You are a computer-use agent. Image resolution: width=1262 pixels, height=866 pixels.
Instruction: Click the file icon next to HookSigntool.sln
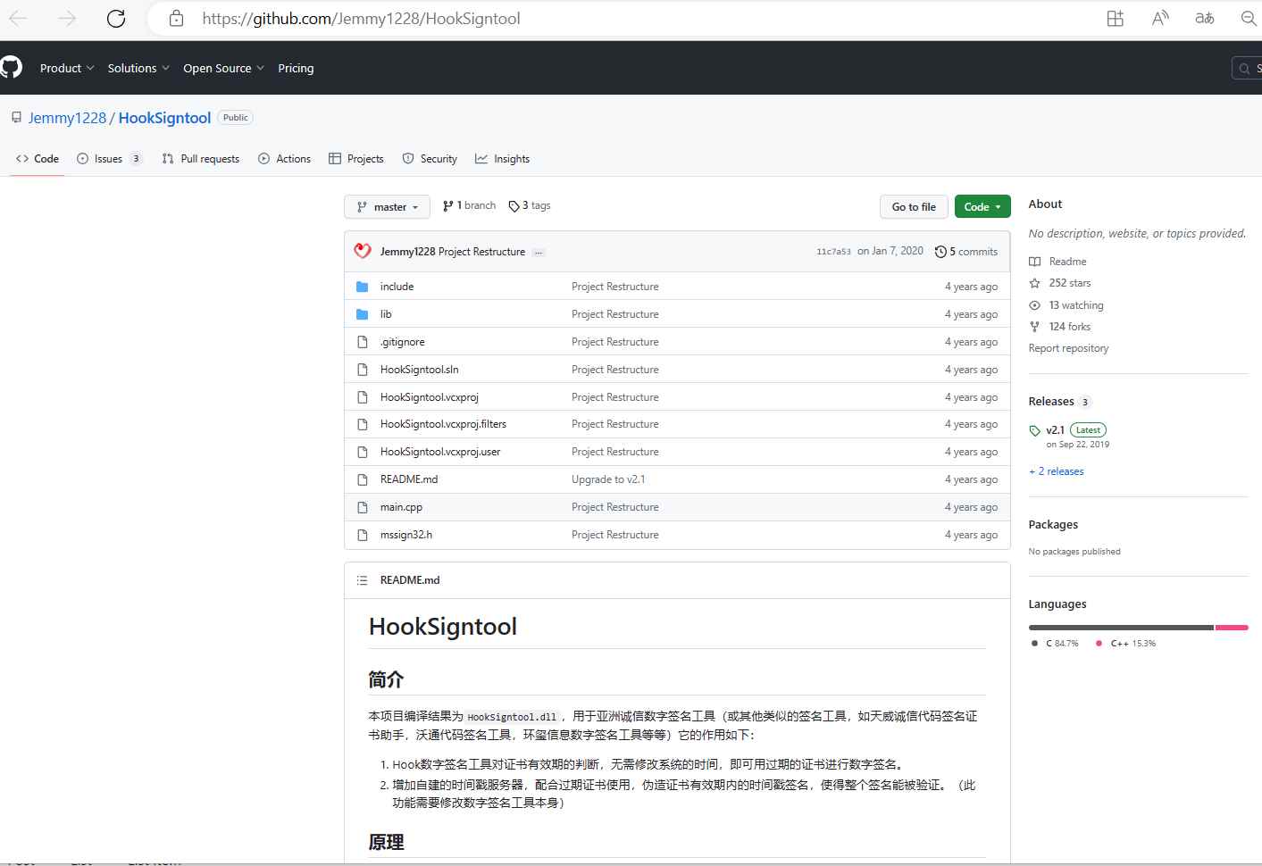pos(363,370)
